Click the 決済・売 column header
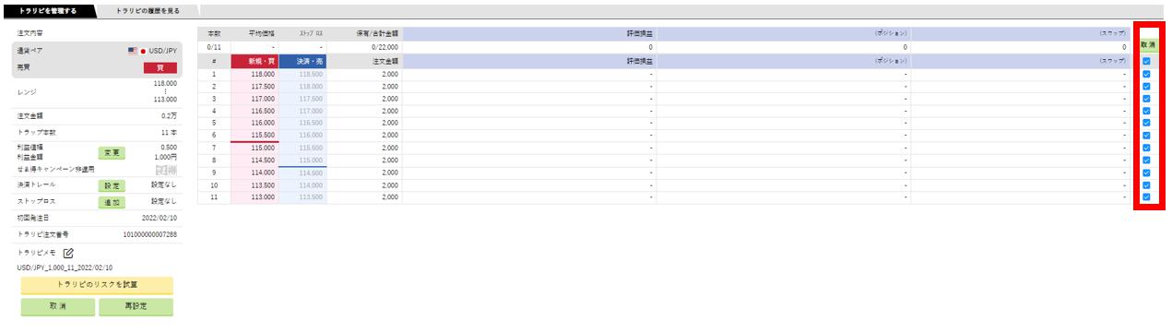 pyautogui.click(x=302, y=60)
